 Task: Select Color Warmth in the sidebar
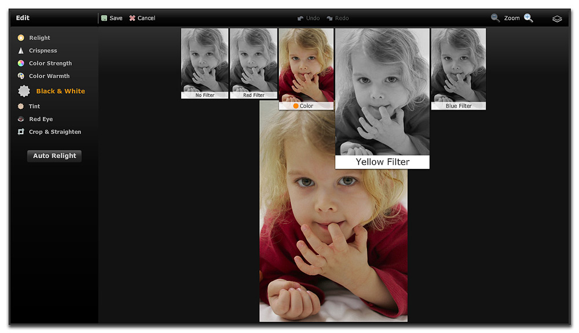49,76
